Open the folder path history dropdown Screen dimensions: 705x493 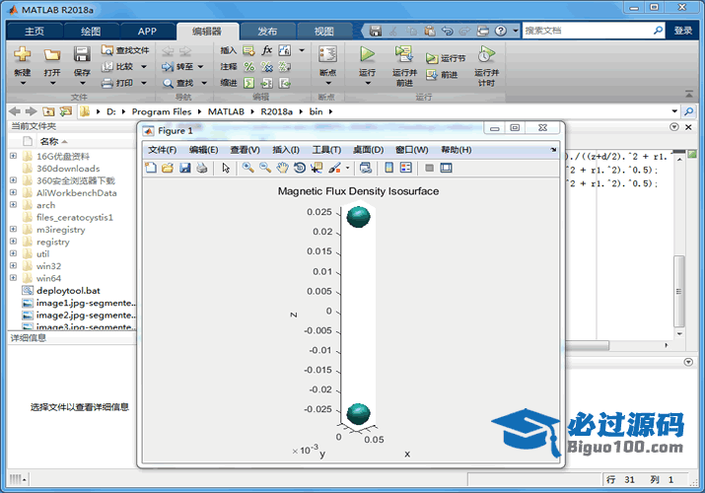(x=674, y=111)
